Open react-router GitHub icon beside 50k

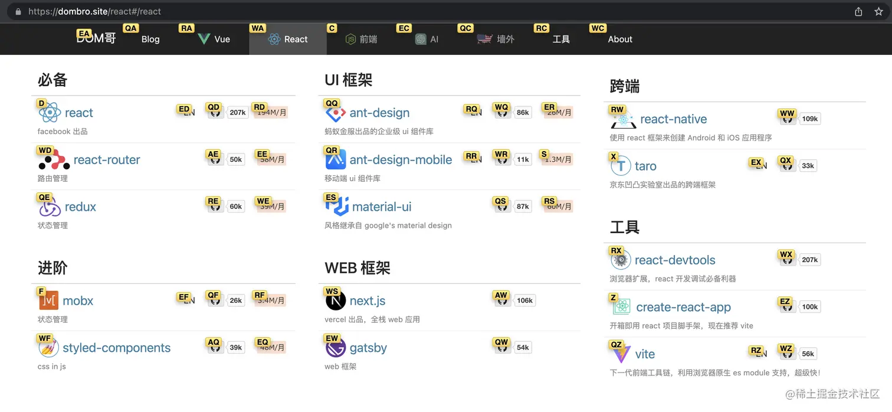(x=216, y=159)
